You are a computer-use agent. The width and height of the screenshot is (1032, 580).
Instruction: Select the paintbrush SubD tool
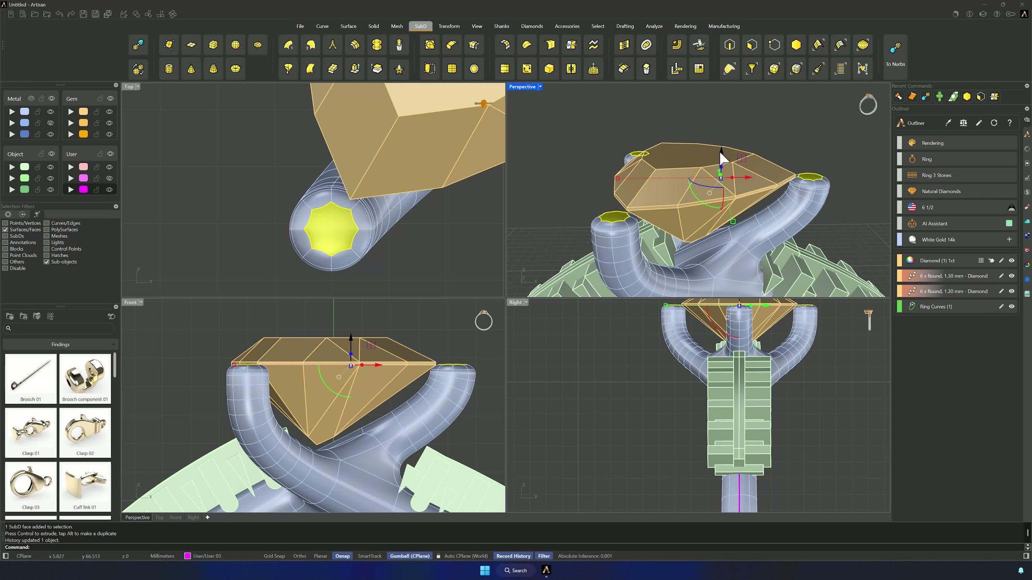pos(818,68)
